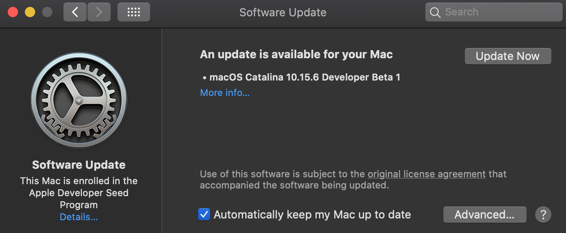This screenshot has height=233, width=566.
Task: Click the Software Update label under the gear
Action: (x=79, y=165)
